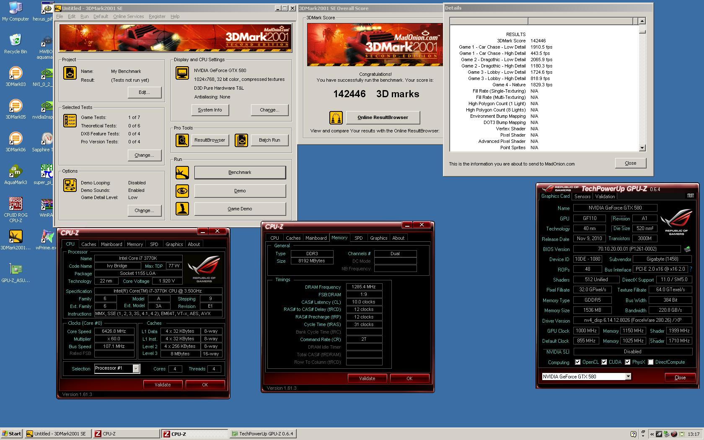Click the Benchmark button

click(x=240, y=173)
